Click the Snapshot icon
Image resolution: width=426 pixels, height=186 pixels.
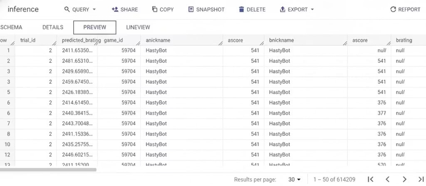(x=191, y=10)
